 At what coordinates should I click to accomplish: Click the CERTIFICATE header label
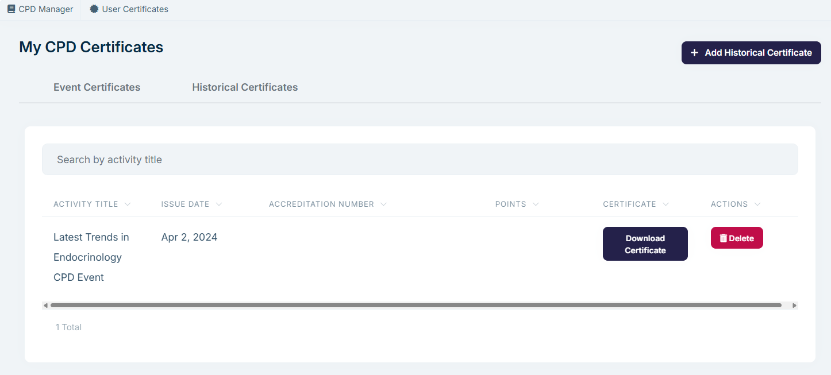[x=629, y=204]
